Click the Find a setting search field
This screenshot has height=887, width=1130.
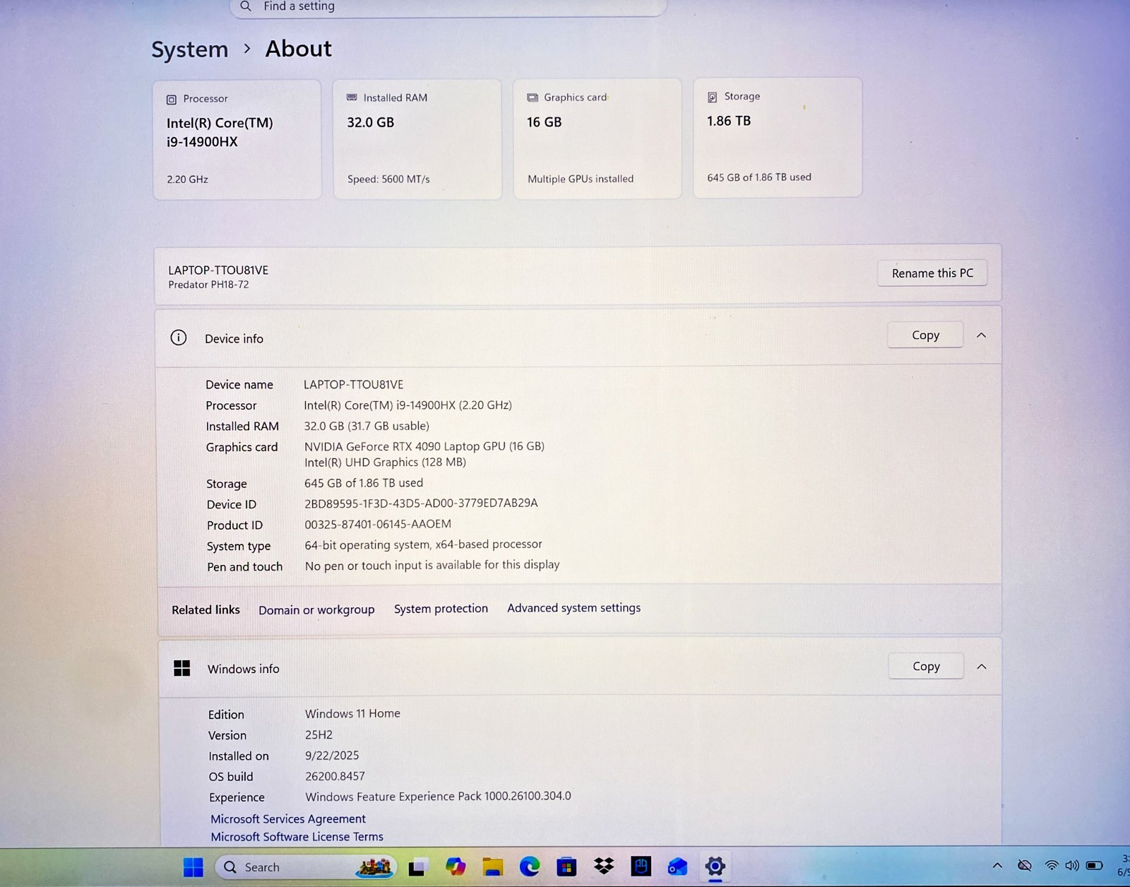448,7
